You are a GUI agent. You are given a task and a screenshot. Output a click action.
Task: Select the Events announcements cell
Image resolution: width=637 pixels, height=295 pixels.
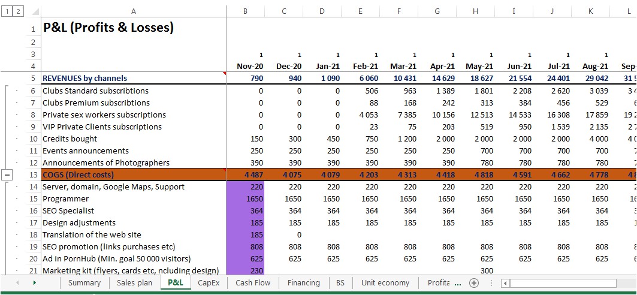click(133, 150)
